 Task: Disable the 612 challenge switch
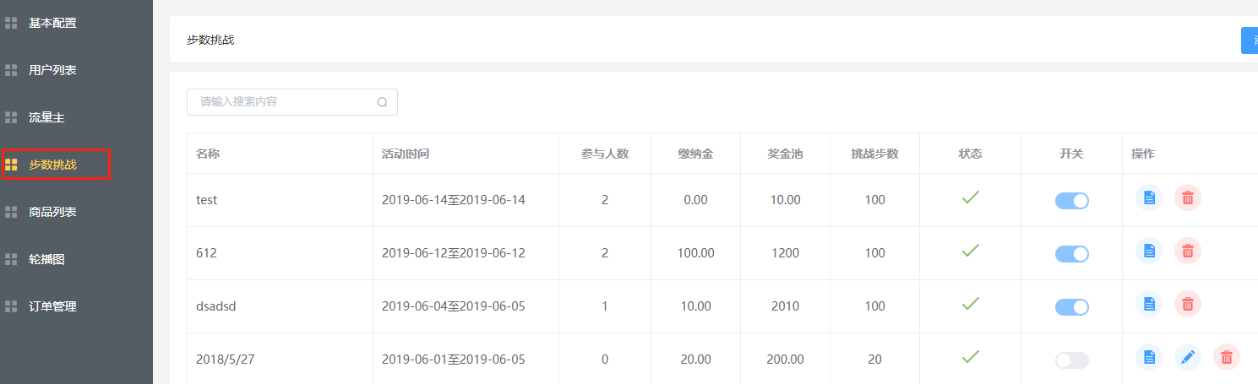point(1071,254)
